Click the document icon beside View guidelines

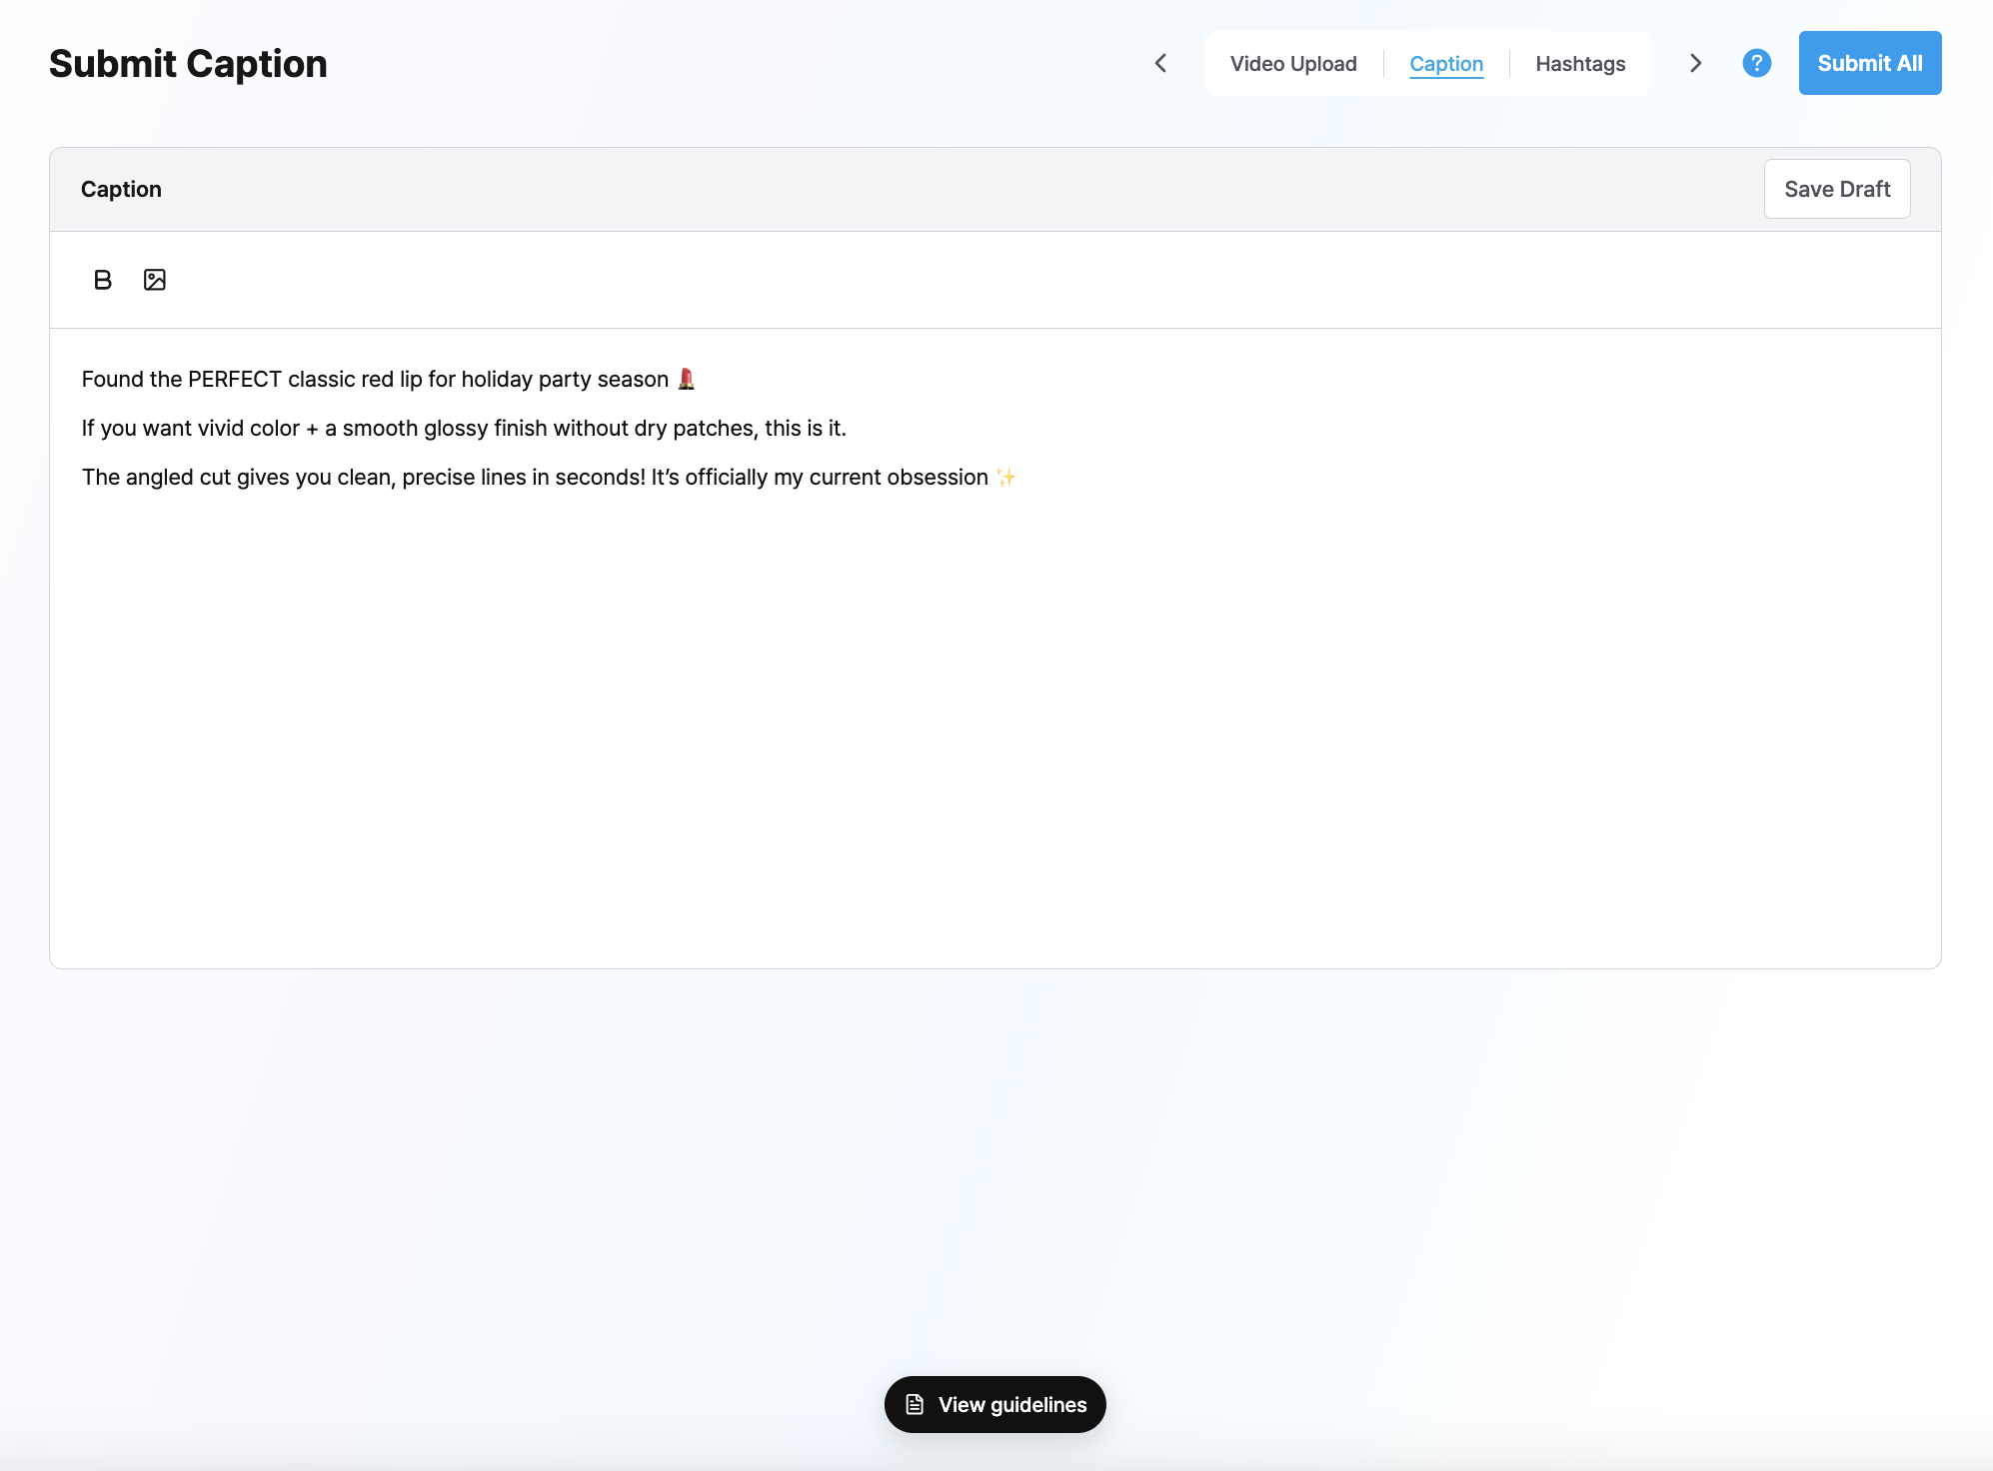click(x=915, y=1404)
